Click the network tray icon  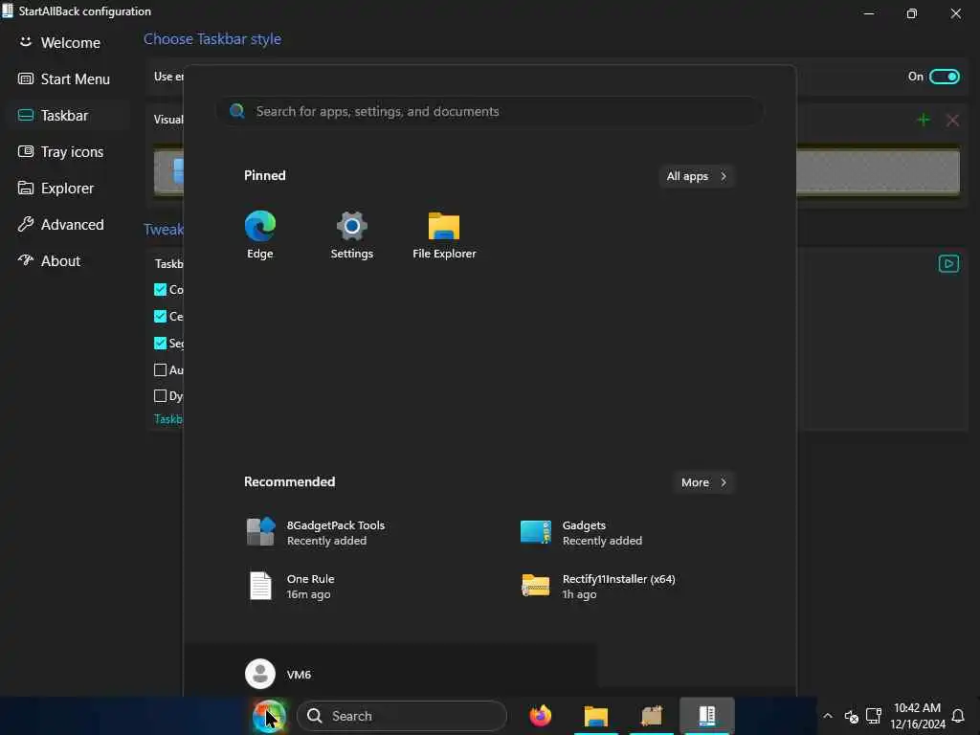click(x=873, y=716)
